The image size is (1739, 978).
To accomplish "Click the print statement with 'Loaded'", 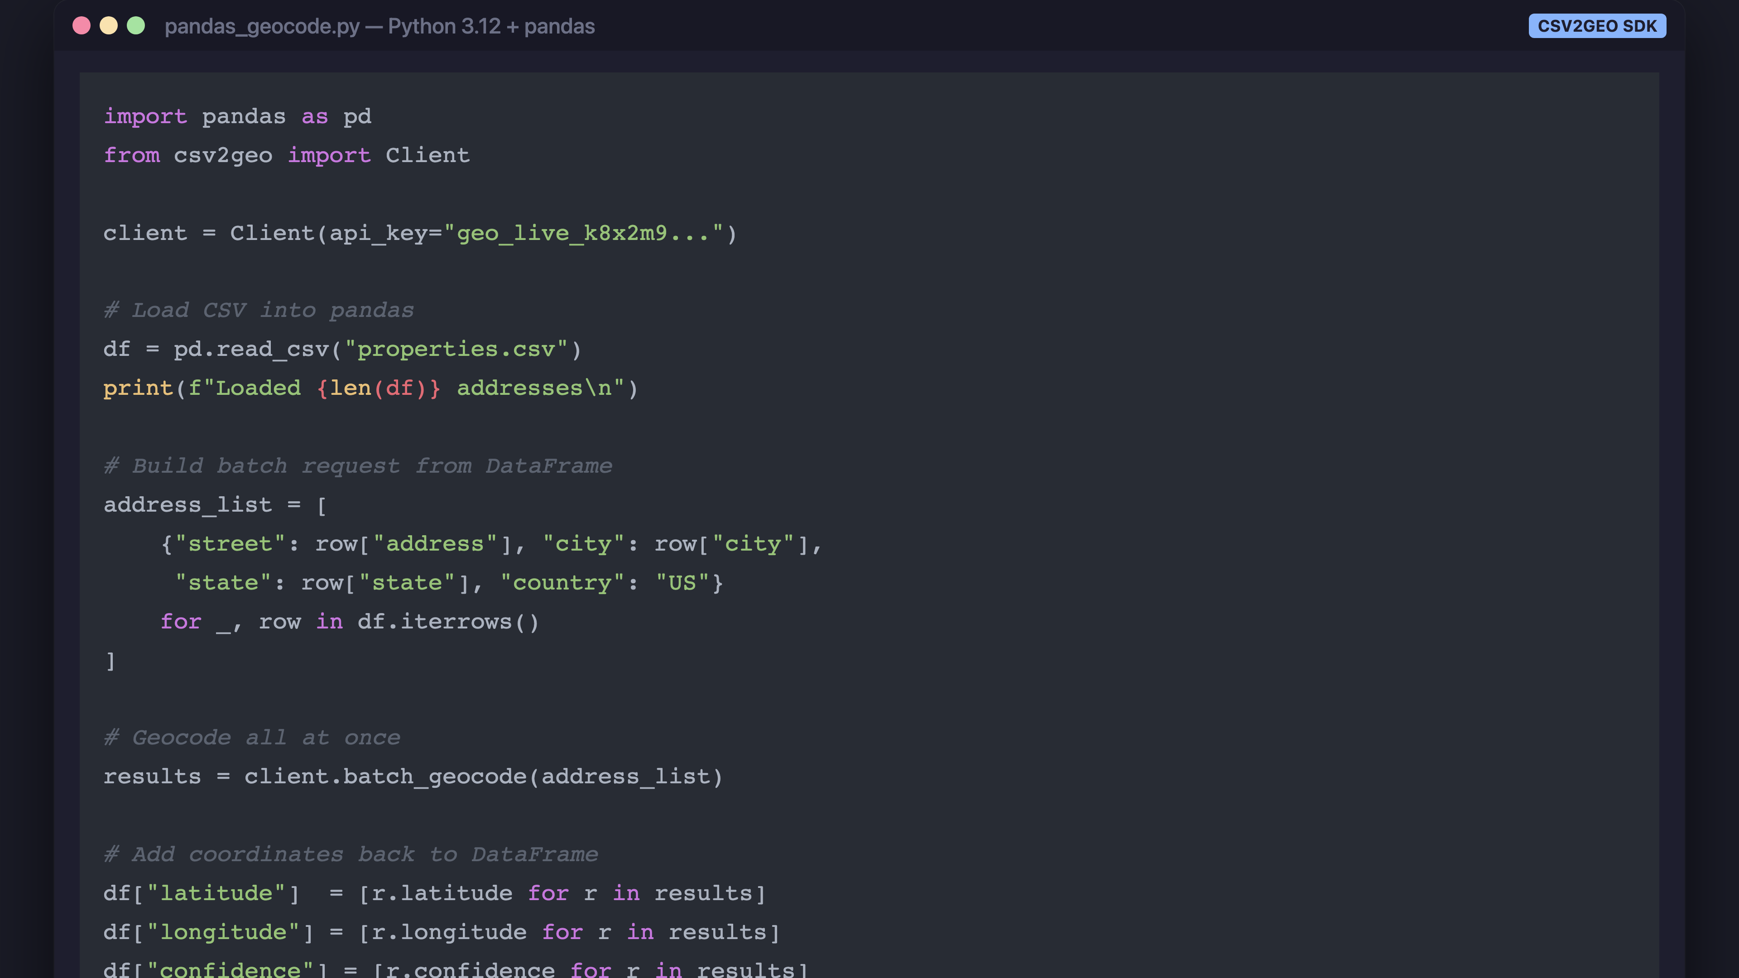I will [370, 389].
